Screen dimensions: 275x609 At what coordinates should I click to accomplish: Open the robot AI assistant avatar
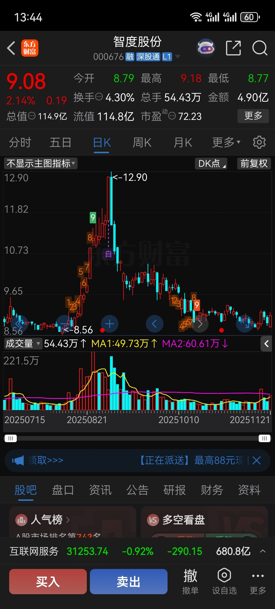206,48
